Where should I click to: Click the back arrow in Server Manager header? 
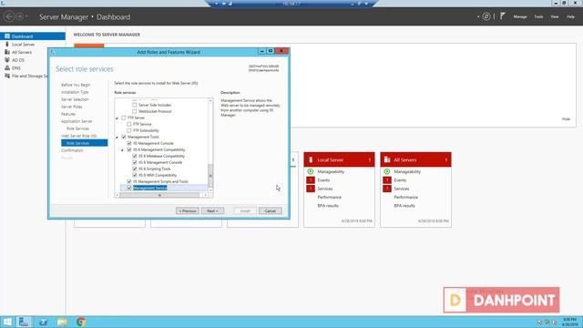[x=9, y=16]
